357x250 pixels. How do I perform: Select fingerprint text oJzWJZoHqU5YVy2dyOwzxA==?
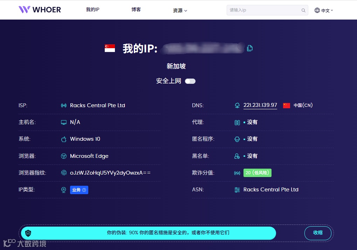tap(110, 173)
